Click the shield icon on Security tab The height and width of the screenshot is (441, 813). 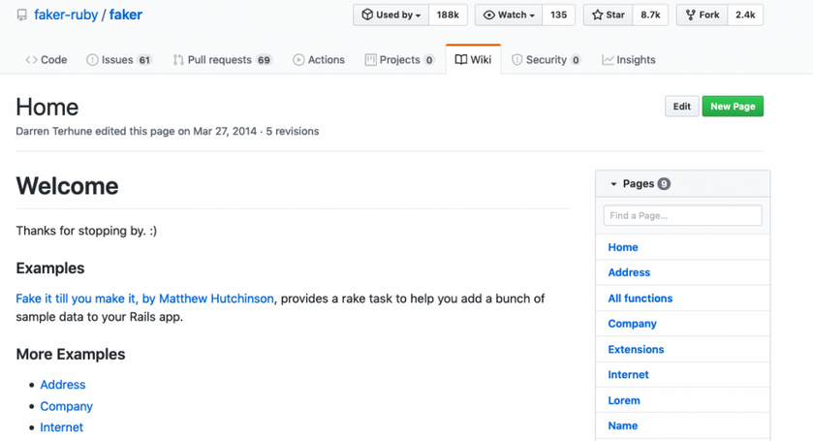[516, 60]
